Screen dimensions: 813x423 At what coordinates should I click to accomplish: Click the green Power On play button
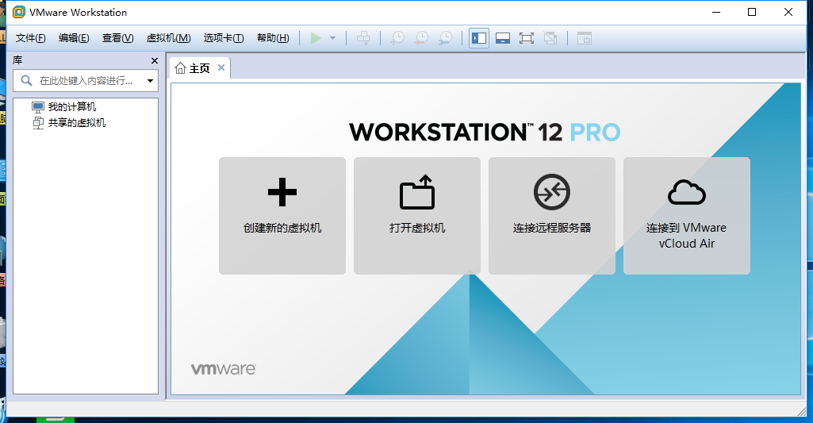pyautogui.click(x=316, y=38)
